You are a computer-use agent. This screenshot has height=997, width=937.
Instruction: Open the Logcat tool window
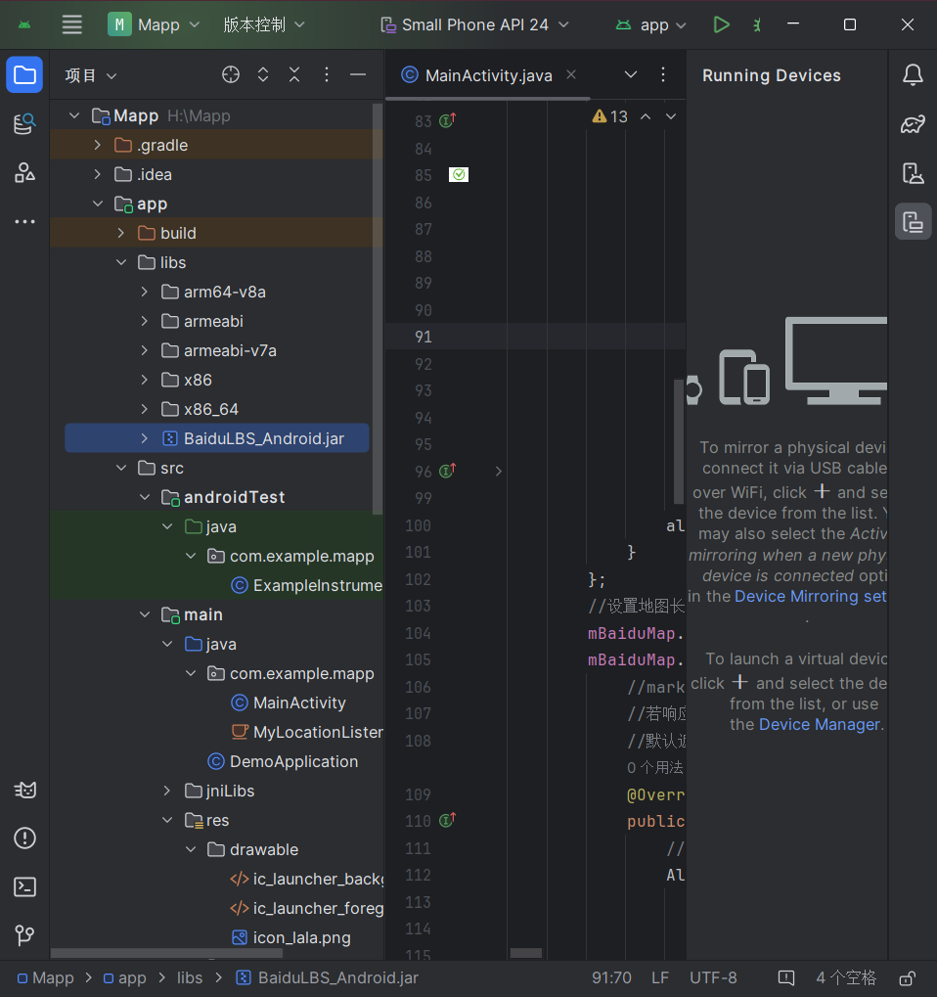pos(24,791)
